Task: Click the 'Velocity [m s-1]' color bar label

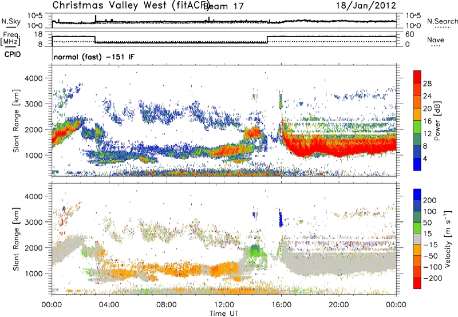Action: pyautogui.click(x=448, y=239)
